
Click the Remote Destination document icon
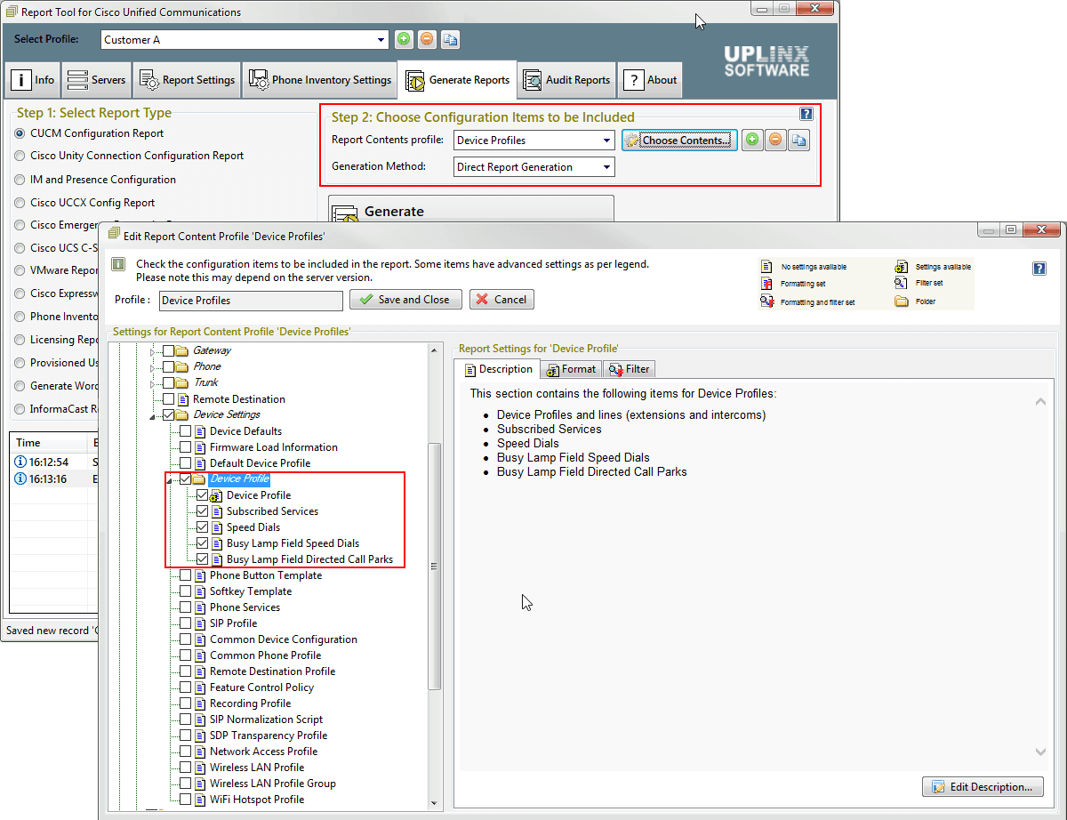183,399
